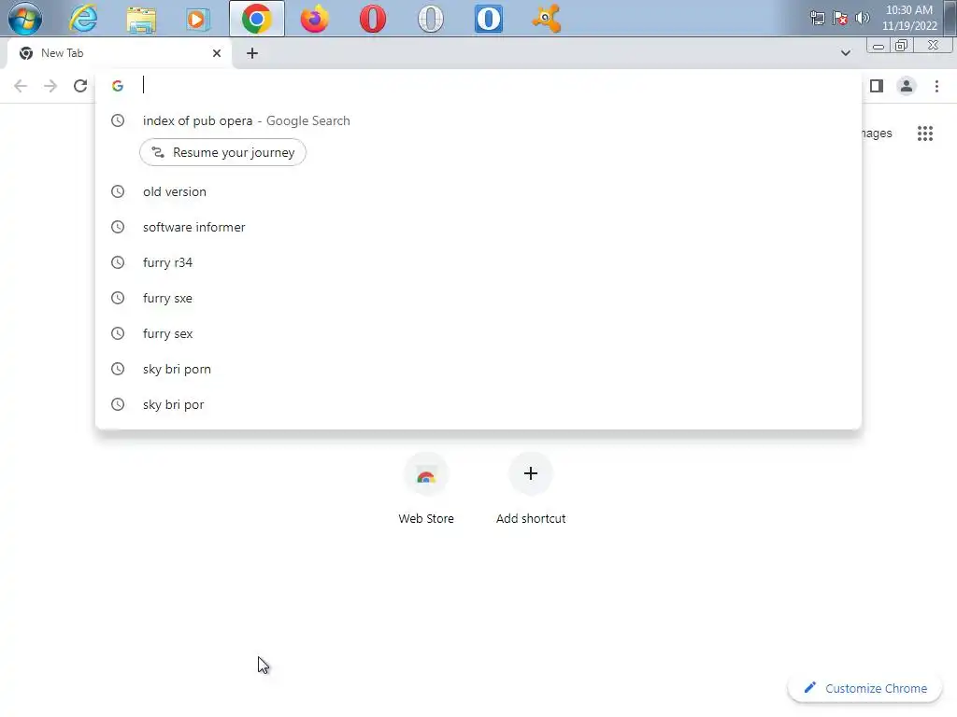Screen dimensions: 957x717
Task: Click history clock icon beside 'software informer'
Action: [118, 227]
